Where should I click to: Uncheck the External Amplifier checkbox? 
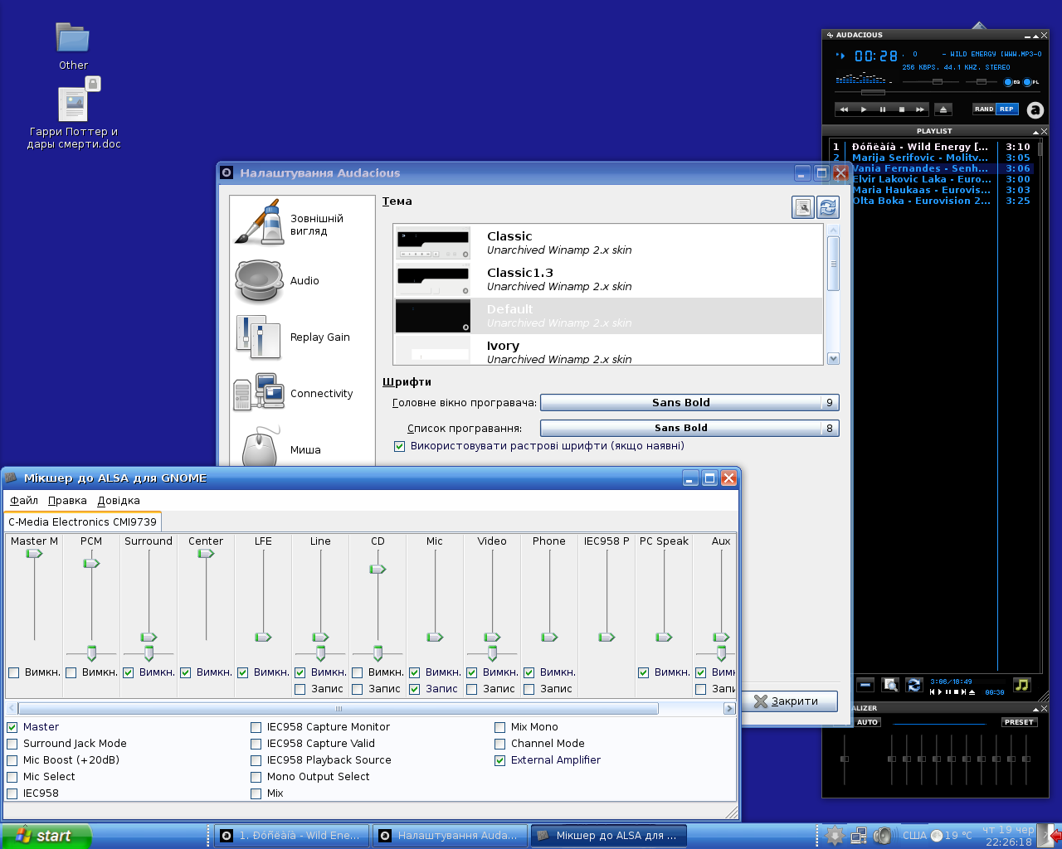[499, 760]
